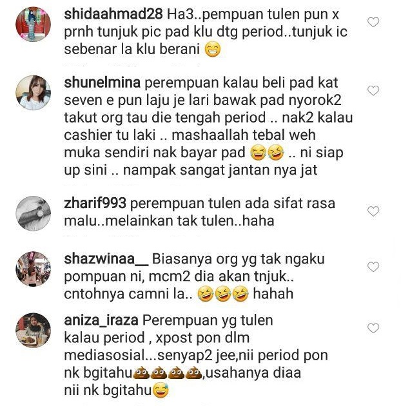Open the zharif993 username link
The width and height of the screenshot is (401, 406).
click(x=95, y=204)
